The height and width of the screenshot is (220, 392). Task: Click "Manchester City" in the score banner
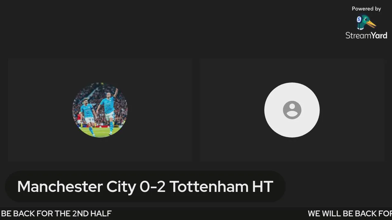coord(76,187)
